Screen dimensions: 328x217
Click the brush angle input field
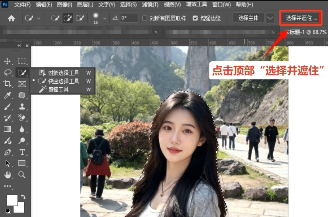pyautogui.click(x=129, y=18)
